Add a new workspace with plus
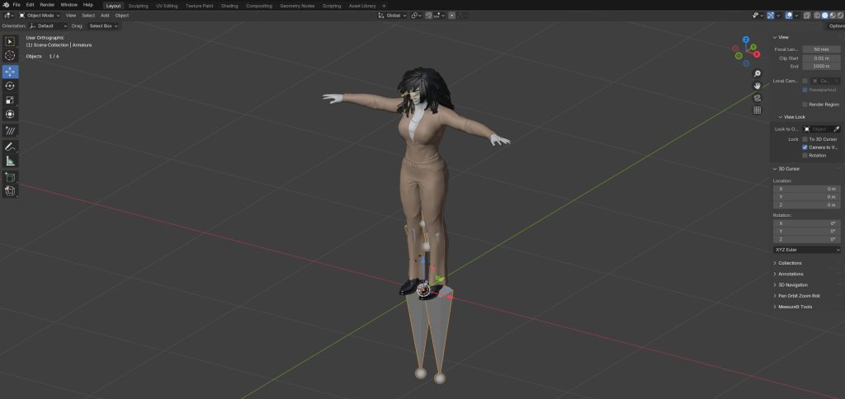 (384, 6)
